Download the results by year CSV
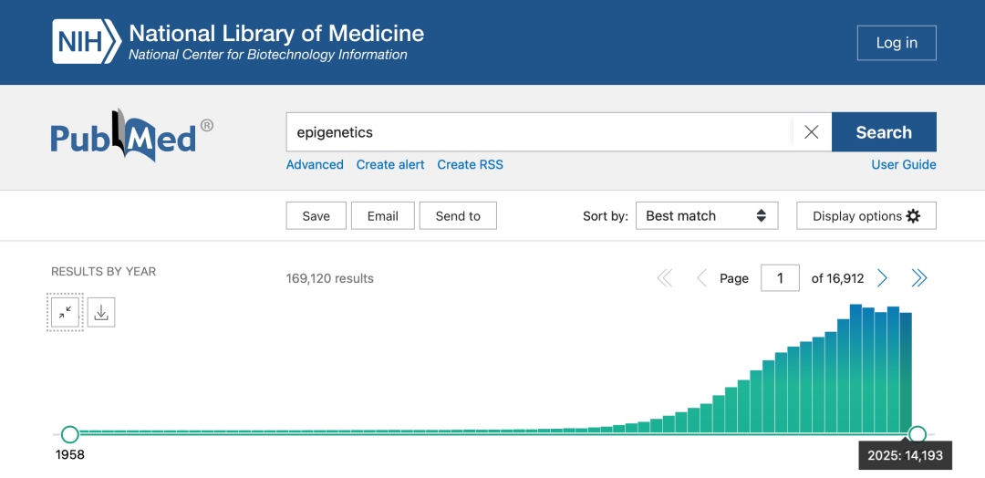This screenshot has height=478, width=985. [x=101, y=312]
